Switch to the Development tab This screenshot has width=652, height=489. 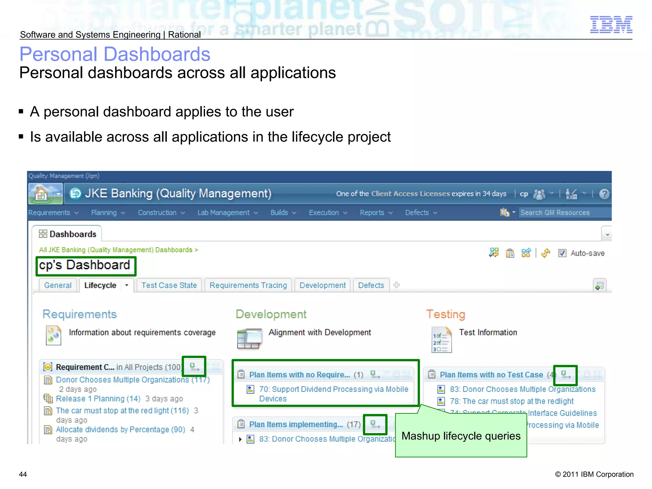(x=322, y=285)
